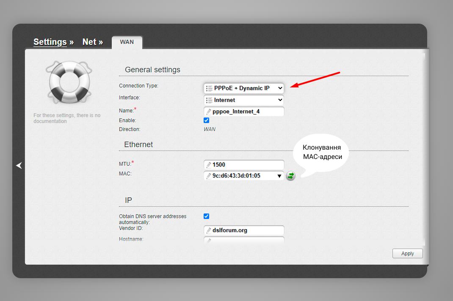Disable obtaining DNS server addresses automatically
The width and height of the screenshot is (453, 301).
coord(206,216)
